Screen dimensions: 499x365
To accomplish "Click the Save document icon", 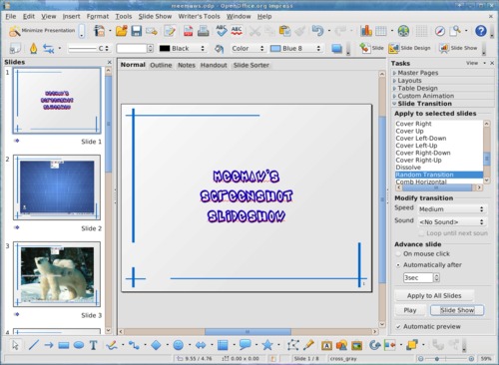I will click(137, 31).
